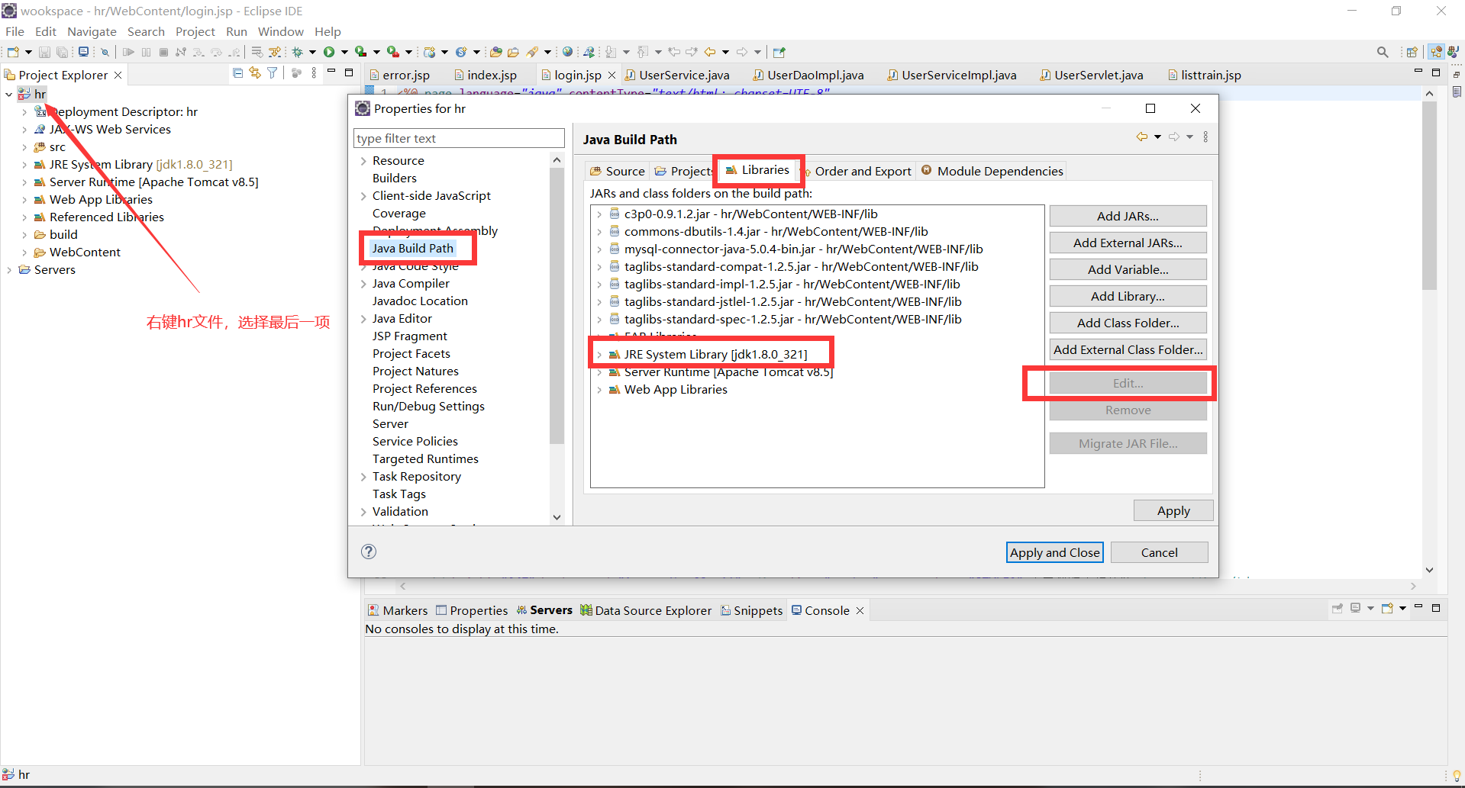The height and width of the screenshot is (788, 1465).
Task: Click the Add External JARs... button
Action: click(x=1128, y=243)
